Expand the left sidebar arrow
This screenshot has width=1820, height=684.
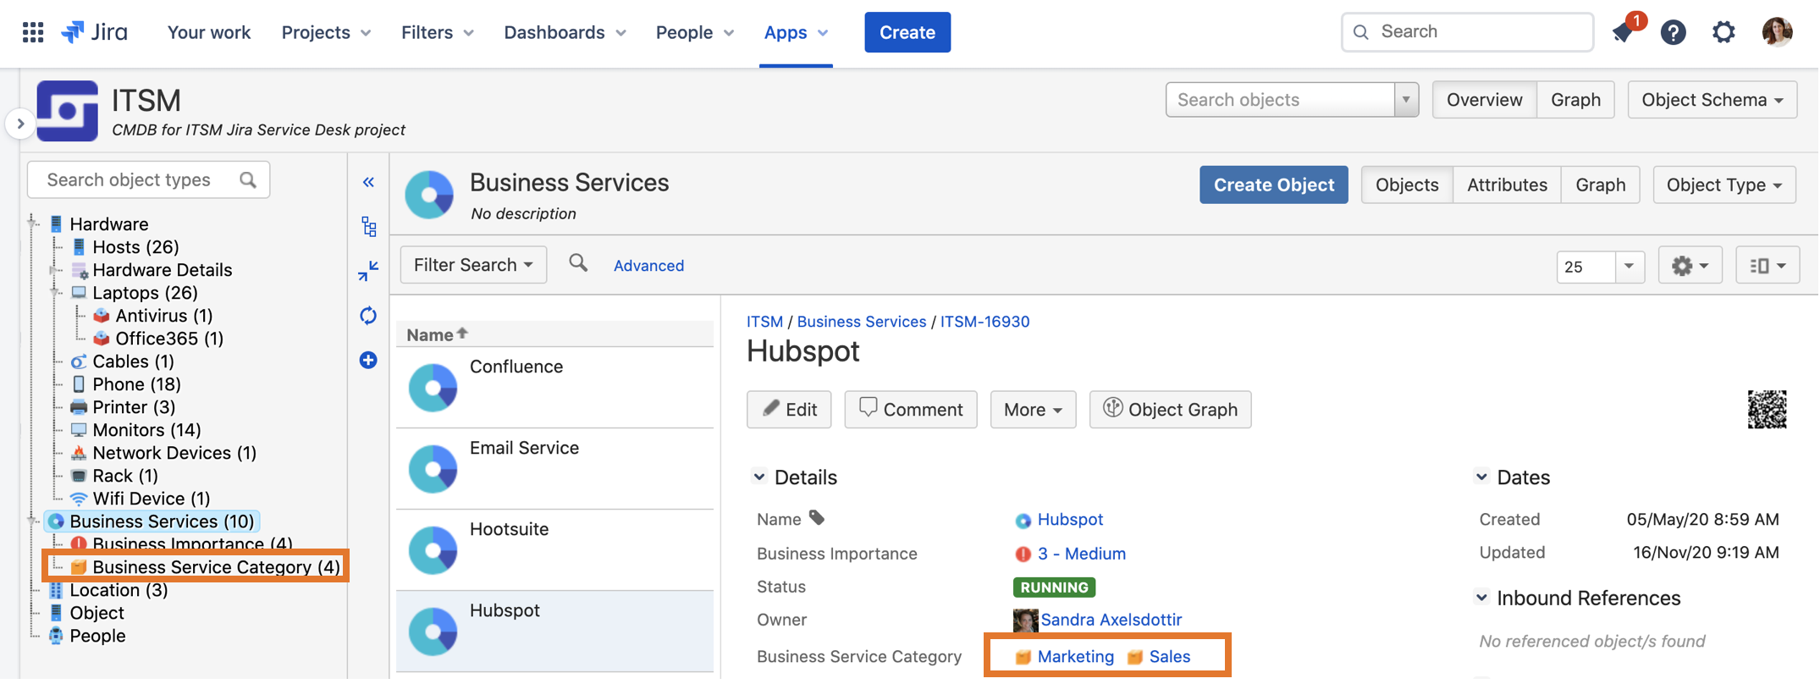(20, 124)
